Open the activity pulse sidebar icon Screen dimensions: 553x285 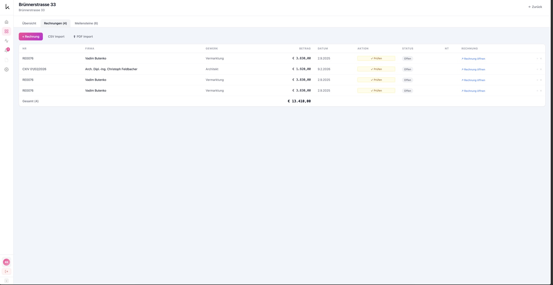[6, 41]
